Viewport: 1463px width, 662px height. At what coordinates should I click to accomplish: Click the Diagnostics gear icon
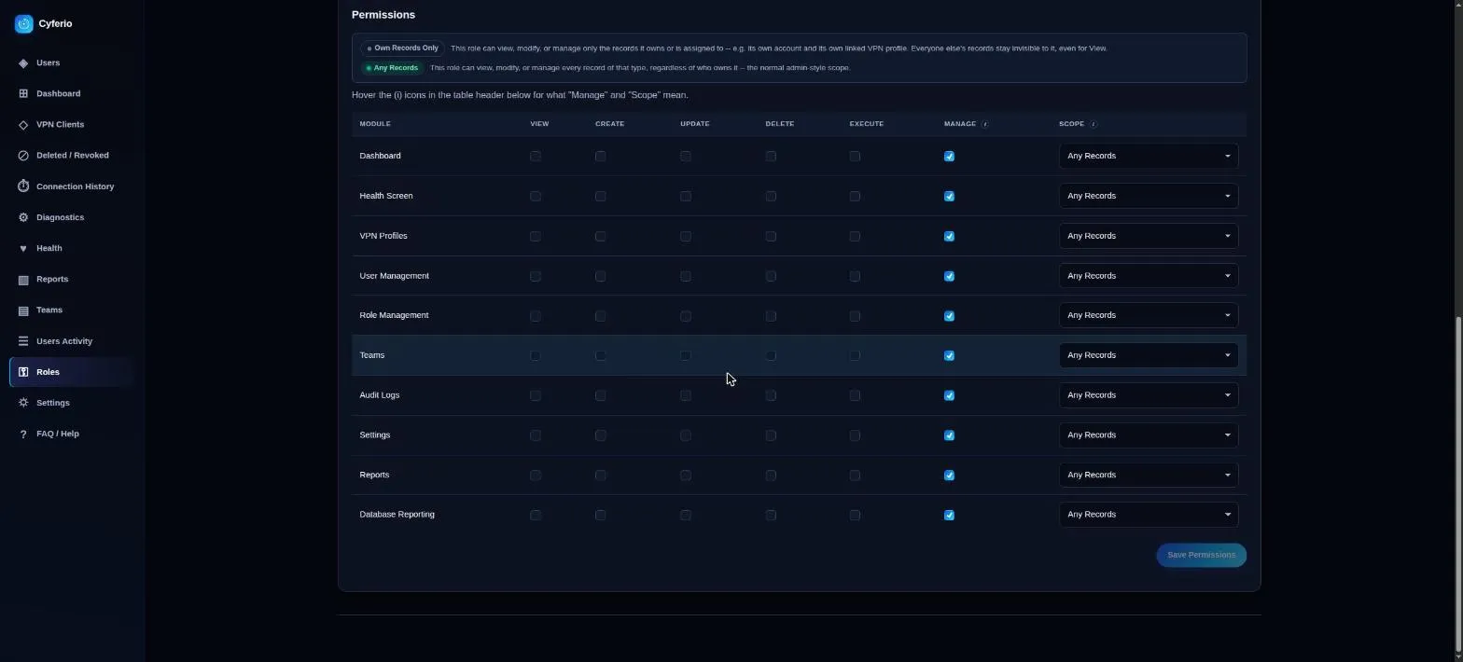(23, 217)
